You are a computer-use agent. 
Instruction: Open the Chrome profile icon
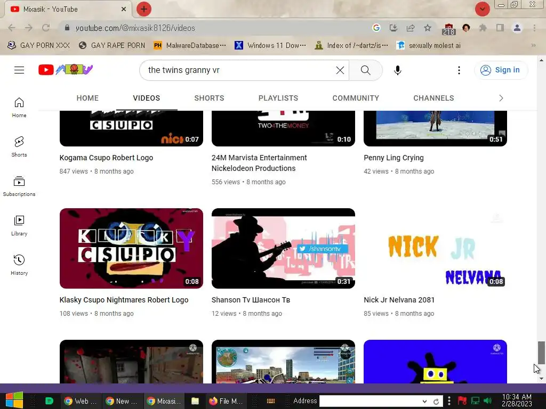click(517, 28)
